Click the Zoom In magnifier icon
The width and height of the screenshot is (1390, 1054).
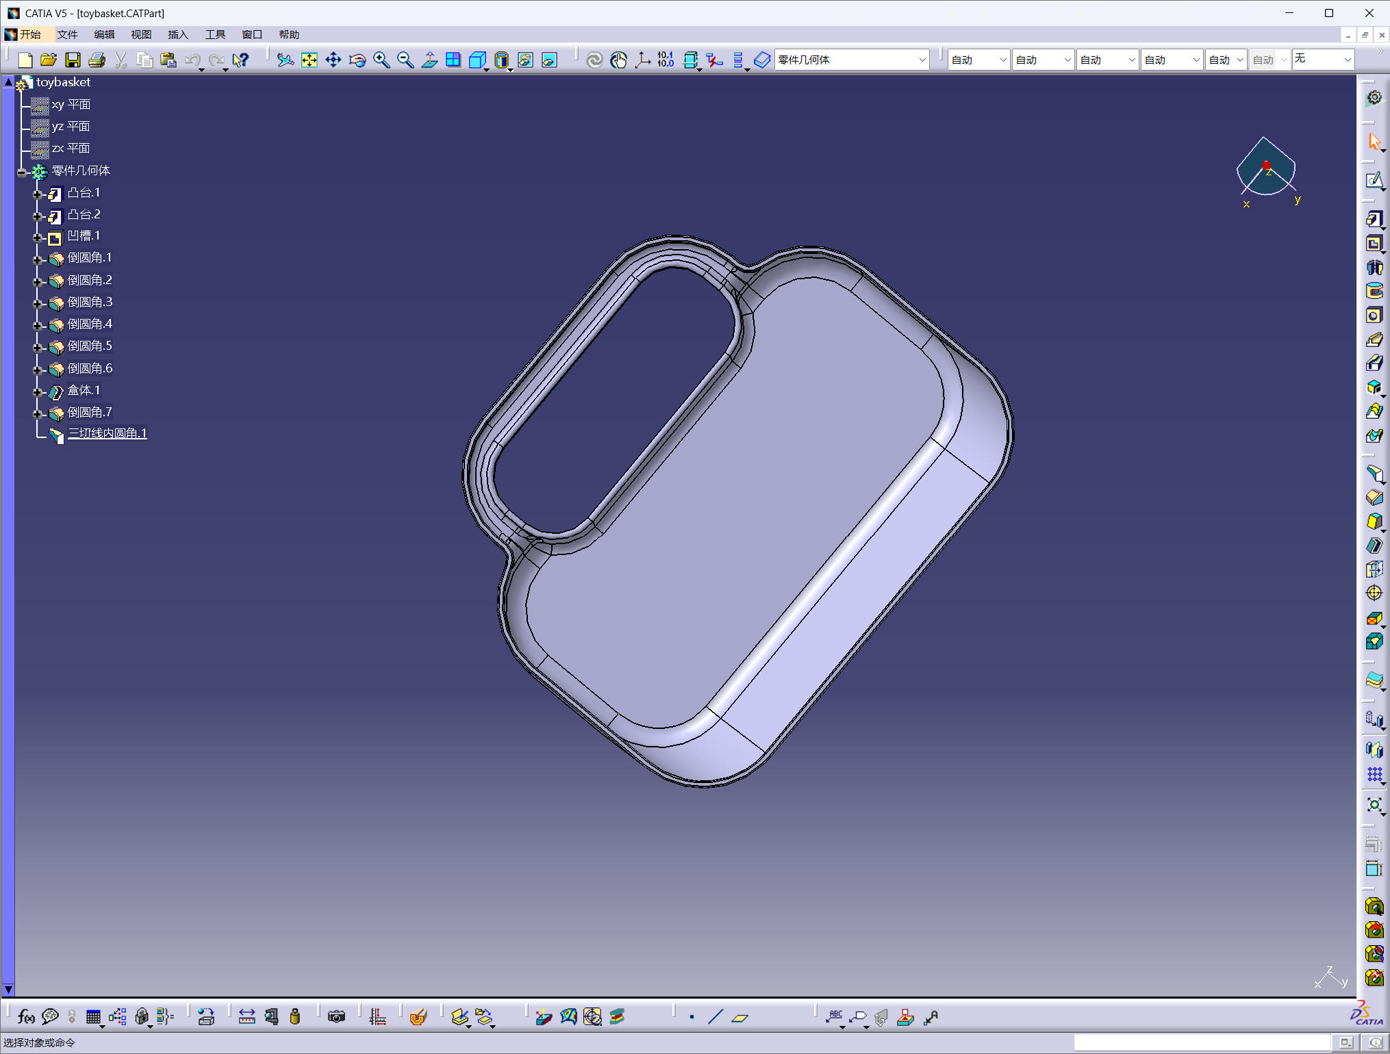pos(381,60)
